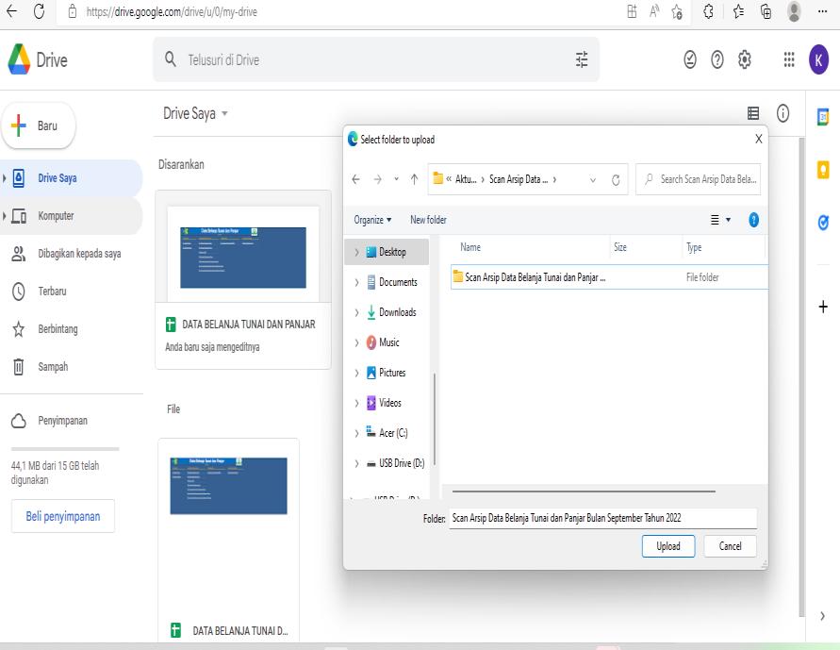Go back in the file dialog

[x=355, y=179]
